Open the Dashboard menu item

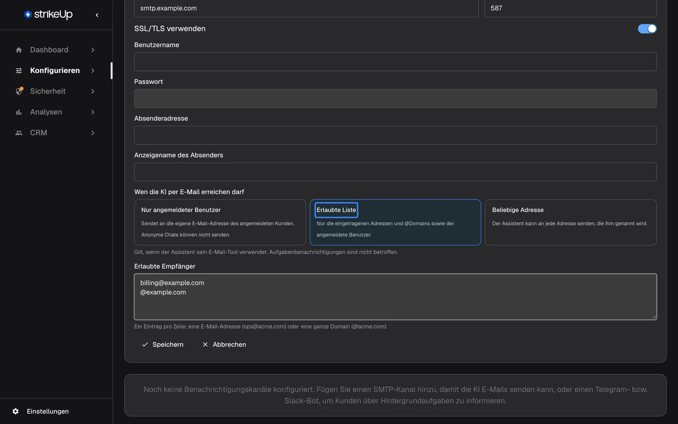click(55, 50)
